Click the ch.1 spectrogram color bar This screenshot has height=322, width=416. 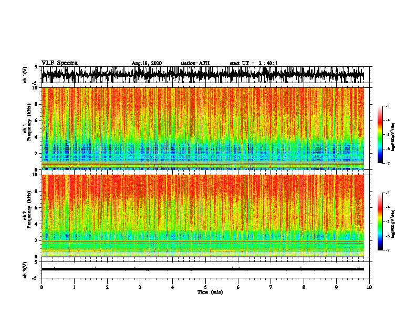click(380, 135)
